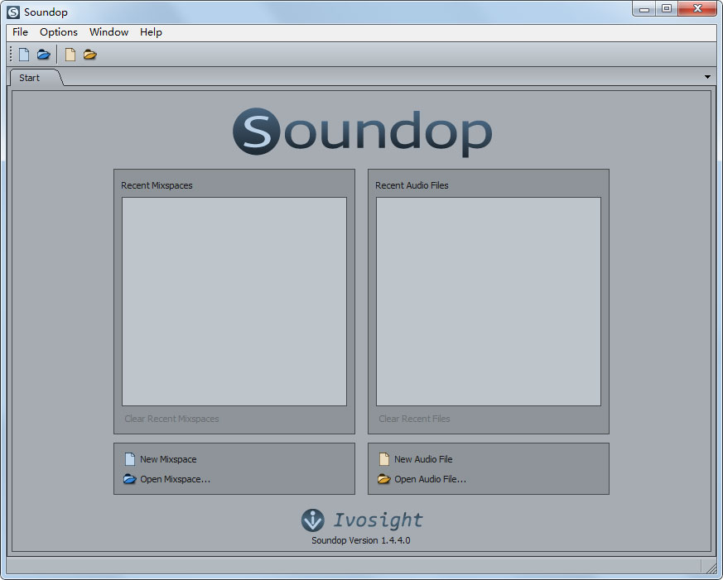Viewport: 723px width, 580px height.
Task: Click Clear Recent Mixspaces
Action: tap(171, 419)
